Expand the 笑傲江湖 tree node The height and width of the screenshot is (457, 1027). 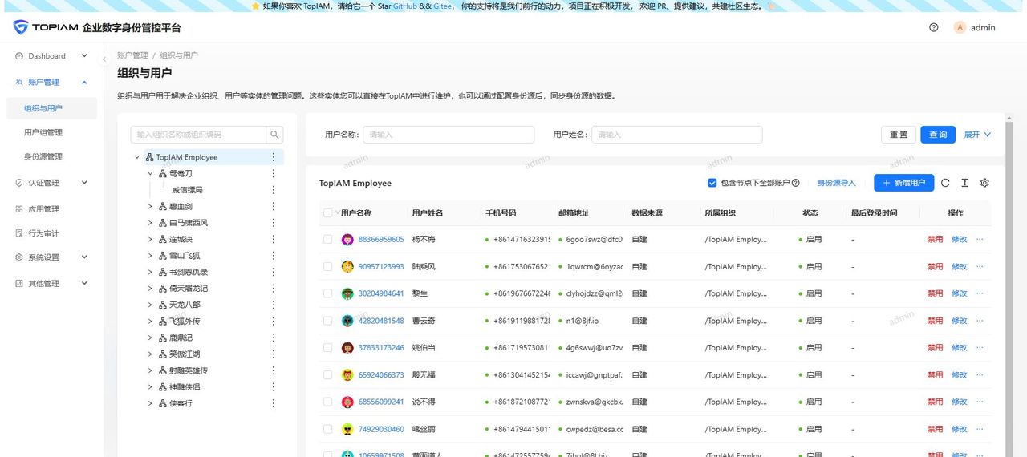150,354
